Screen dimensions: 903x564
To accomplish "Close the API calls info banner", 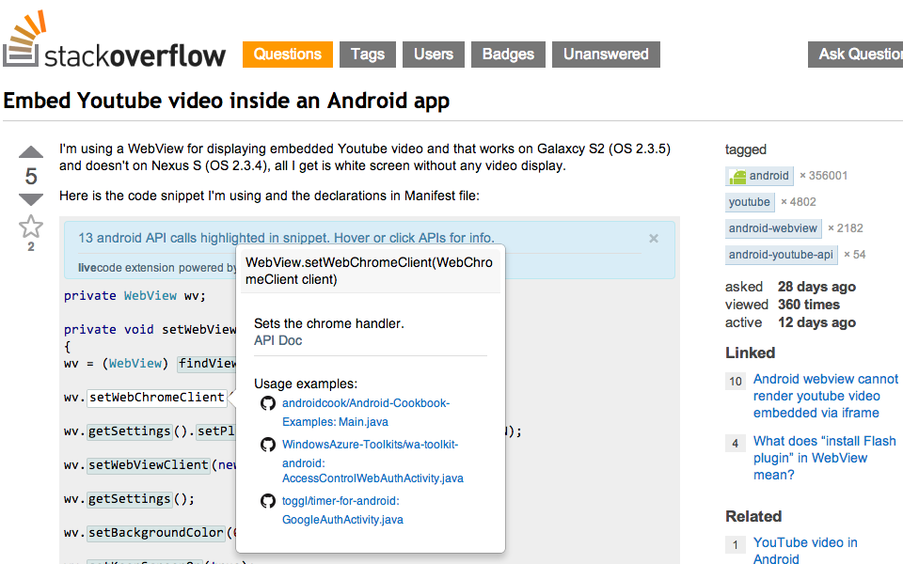I will [x=654, y=238].
